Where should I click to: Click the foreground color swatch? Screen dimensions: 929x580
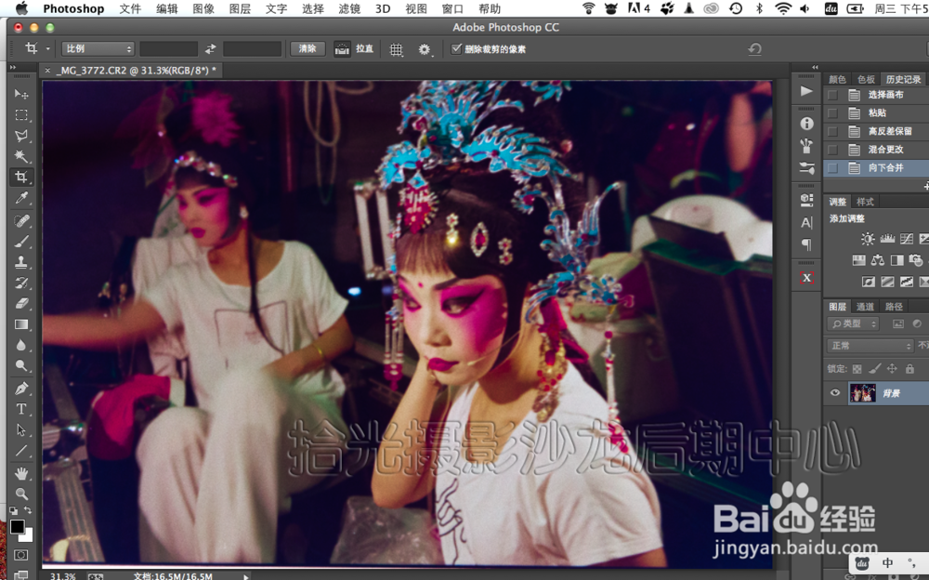(x=17, y=526)
